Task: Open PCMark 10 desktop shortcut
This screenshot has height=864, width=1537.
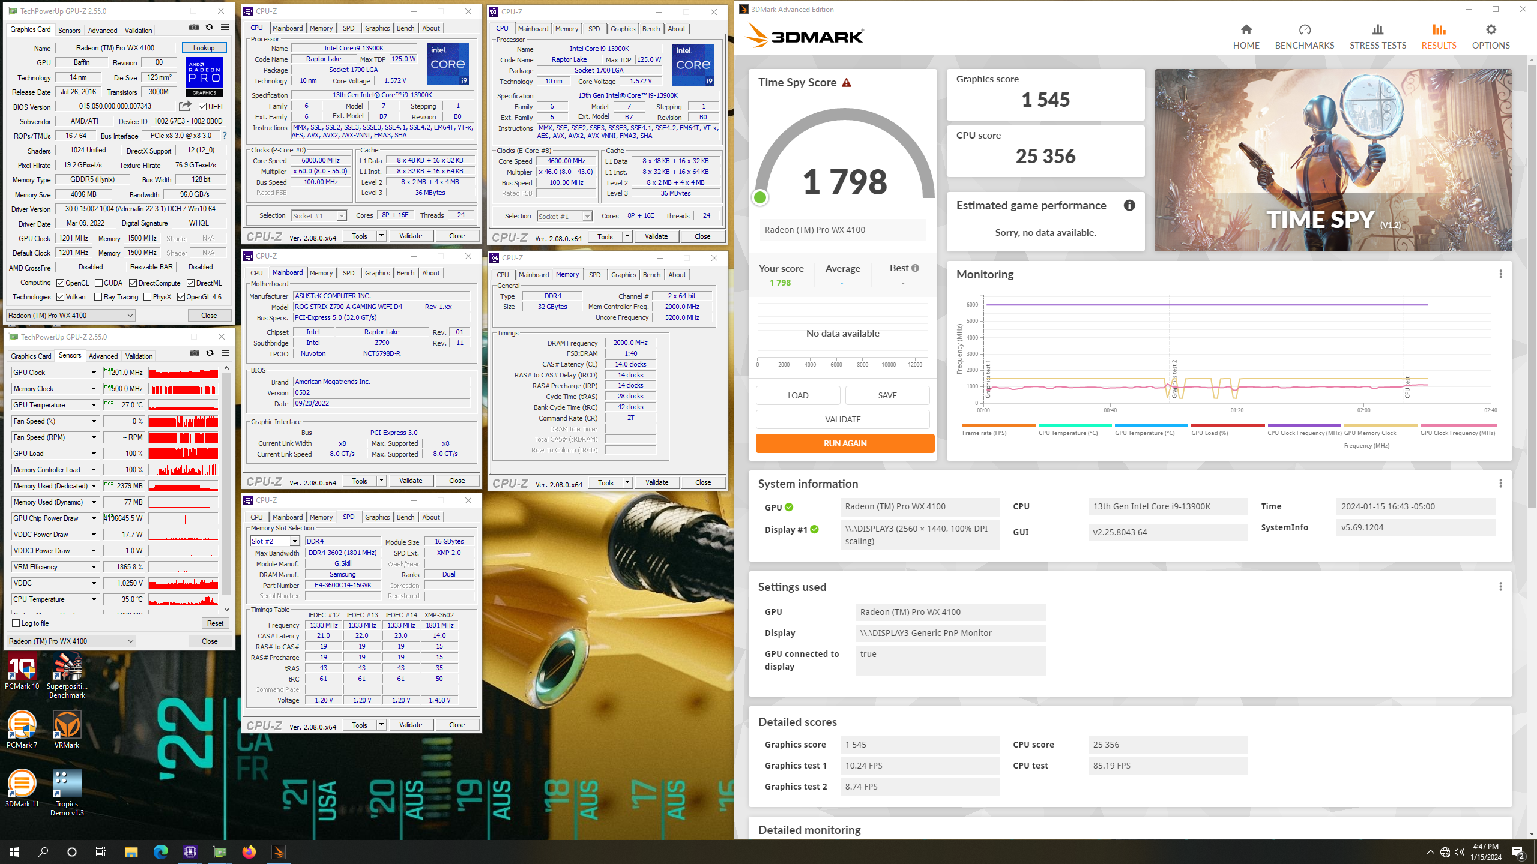Action: point(22,672)
